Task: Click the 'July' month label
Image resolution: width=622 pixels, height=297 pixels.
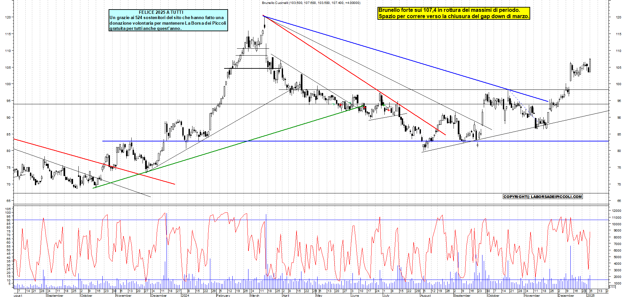Action: point(386,295)
